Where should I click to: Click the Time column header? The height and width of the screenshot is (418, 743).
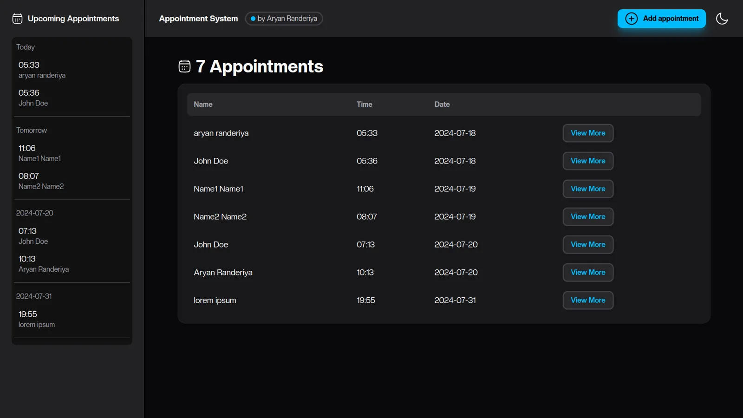coord(365,104)
